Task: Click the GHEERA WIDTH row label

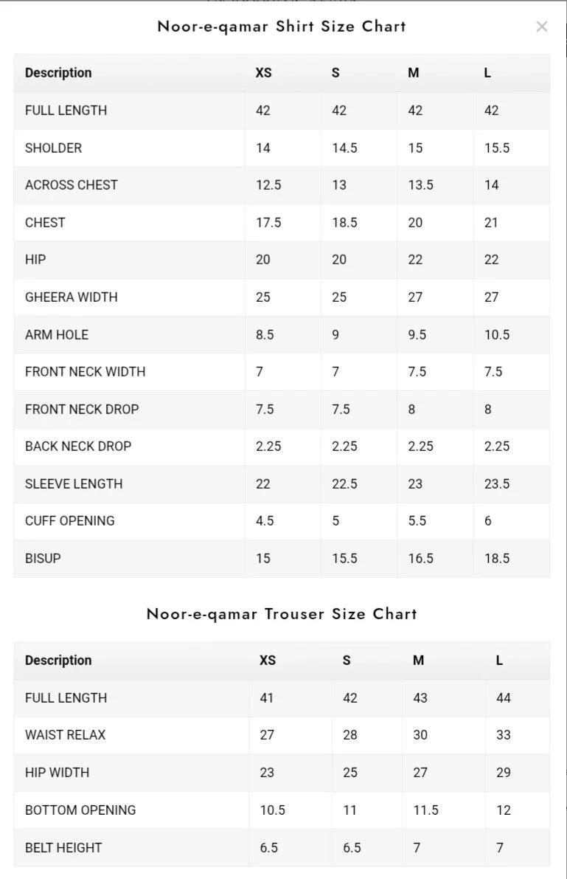Action: (x=72, y=297)
